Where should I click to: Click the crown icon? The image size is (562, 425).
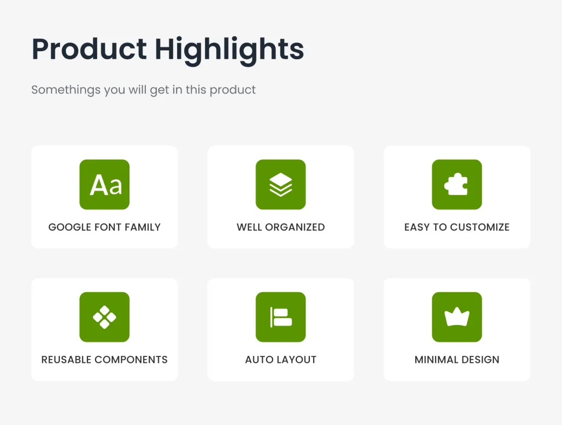[x=457, y=317]
